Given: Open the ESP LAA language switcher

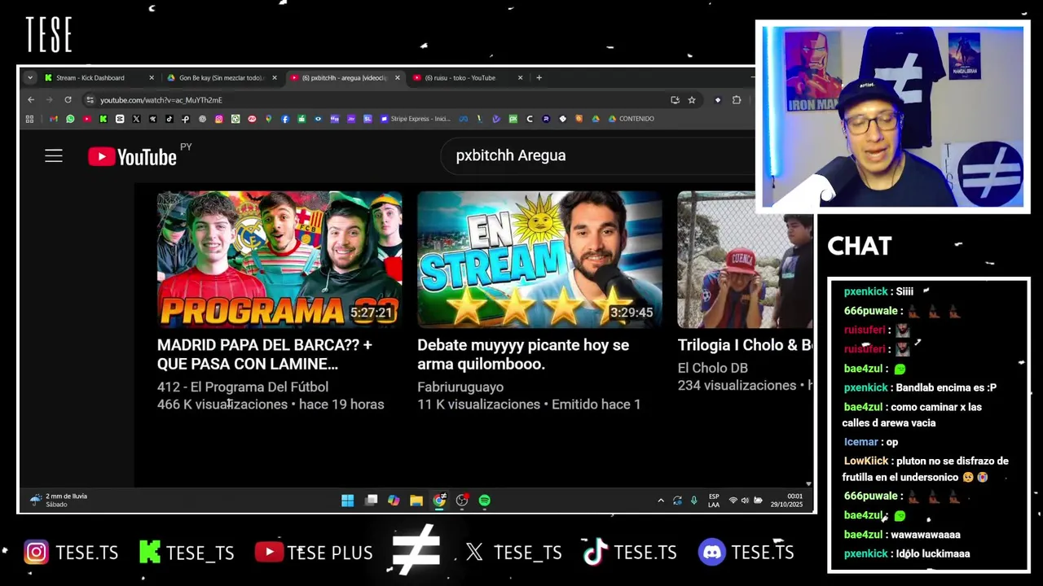Looking at the screenshot, I should 714,501.
